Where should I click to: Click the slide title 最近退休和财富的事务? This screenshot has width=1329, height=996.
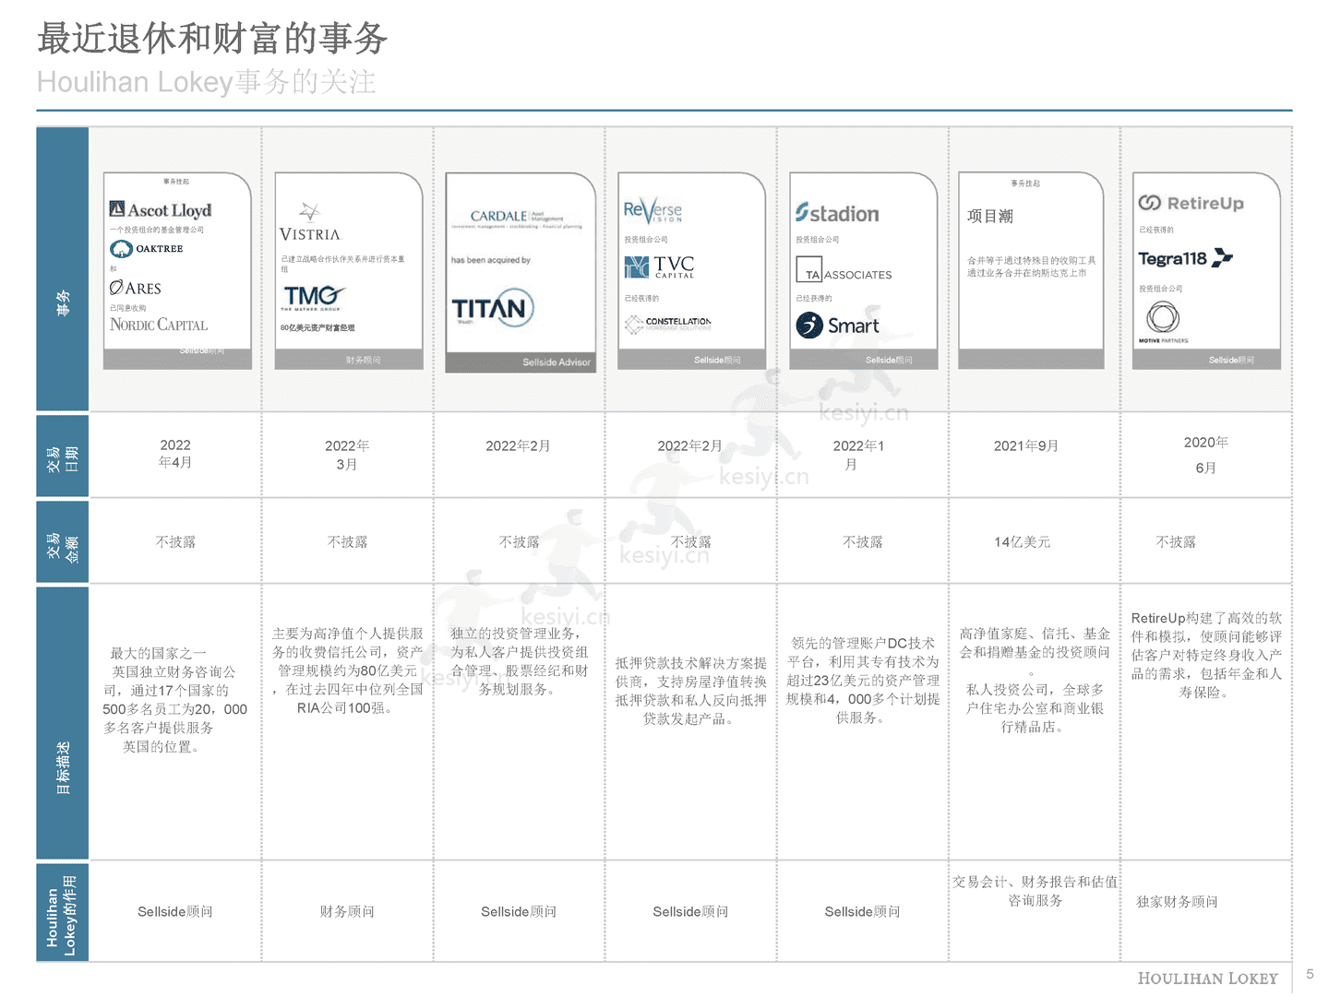pos(212,39)
